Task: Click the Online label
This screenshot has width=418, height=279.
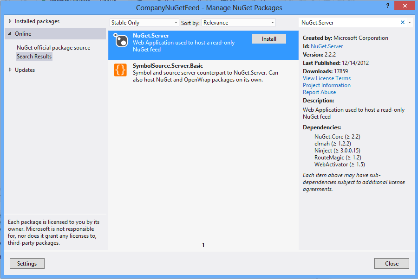Action: [23, 34]
